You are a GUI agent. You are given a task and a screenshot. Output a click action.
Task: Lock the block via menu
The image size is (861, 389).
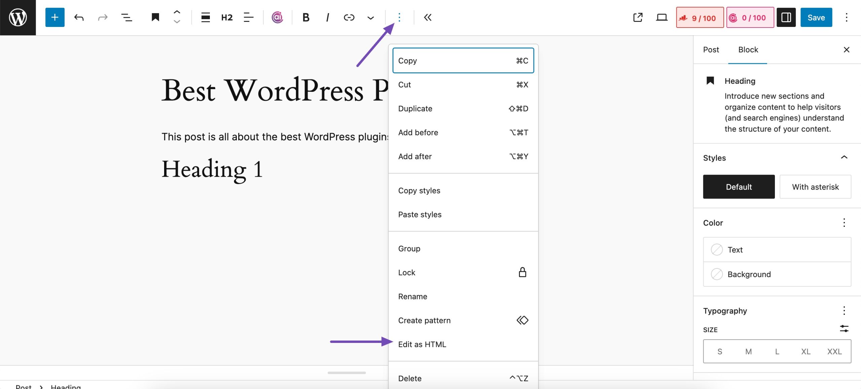pos(463,272)
